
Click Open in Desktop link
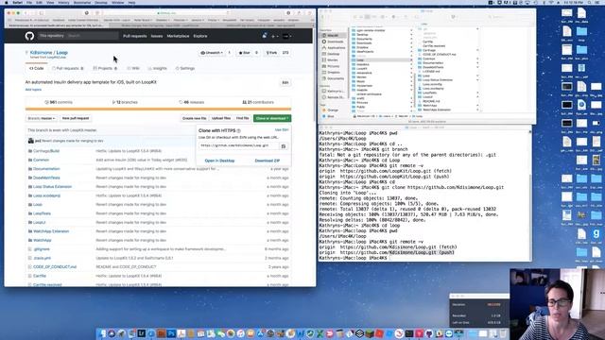(x=219, y=161)
